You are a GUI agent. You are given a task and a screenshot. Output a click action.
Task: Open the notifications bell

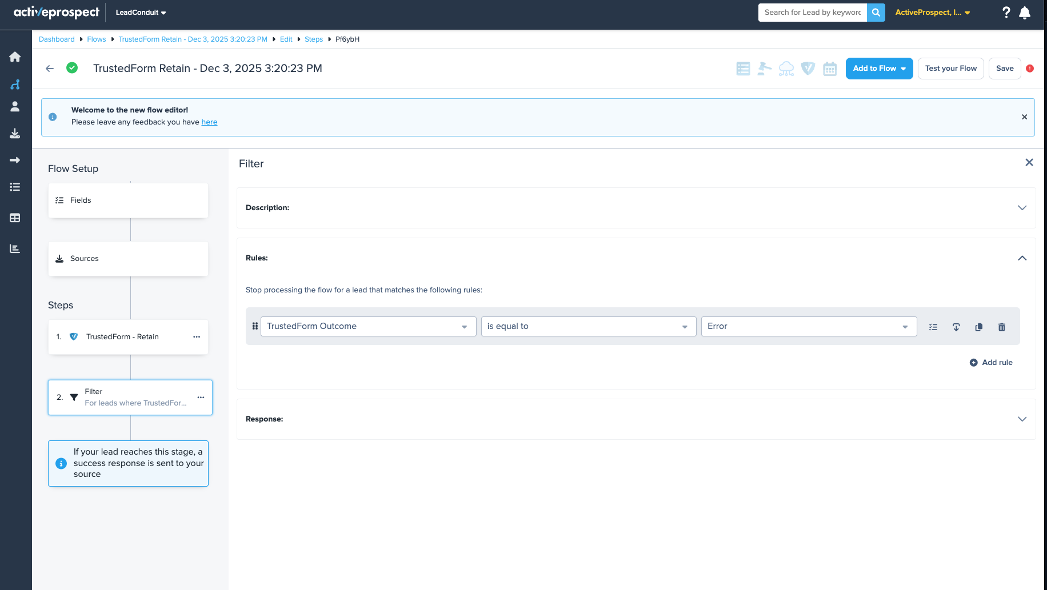[x=1025, y=13]
